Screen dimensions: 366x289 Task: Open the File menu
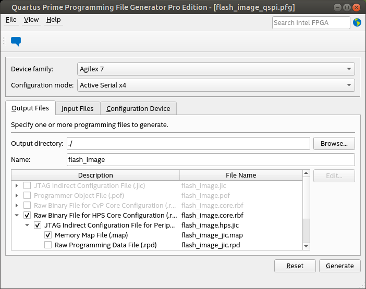coord(11,20)
